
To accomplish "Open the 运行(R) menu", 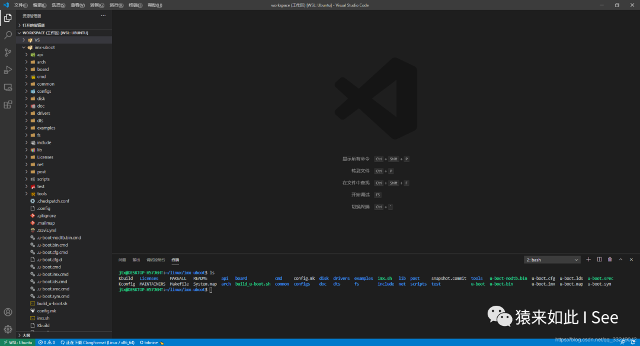I will [116, 5].
